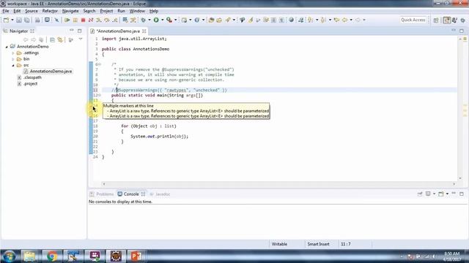
Task: Open the File menu
Action: tap(6, 11)
